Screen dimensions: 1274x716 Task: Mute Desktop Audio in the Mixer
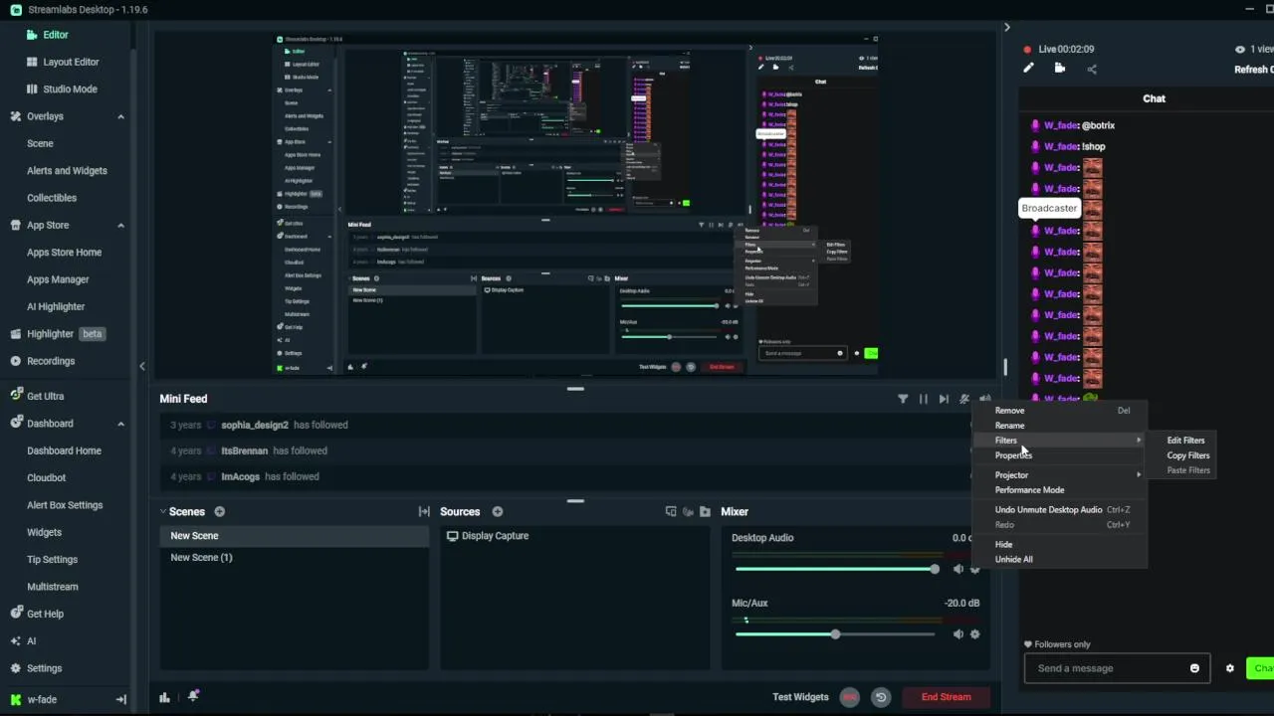(x=957, y=569)
